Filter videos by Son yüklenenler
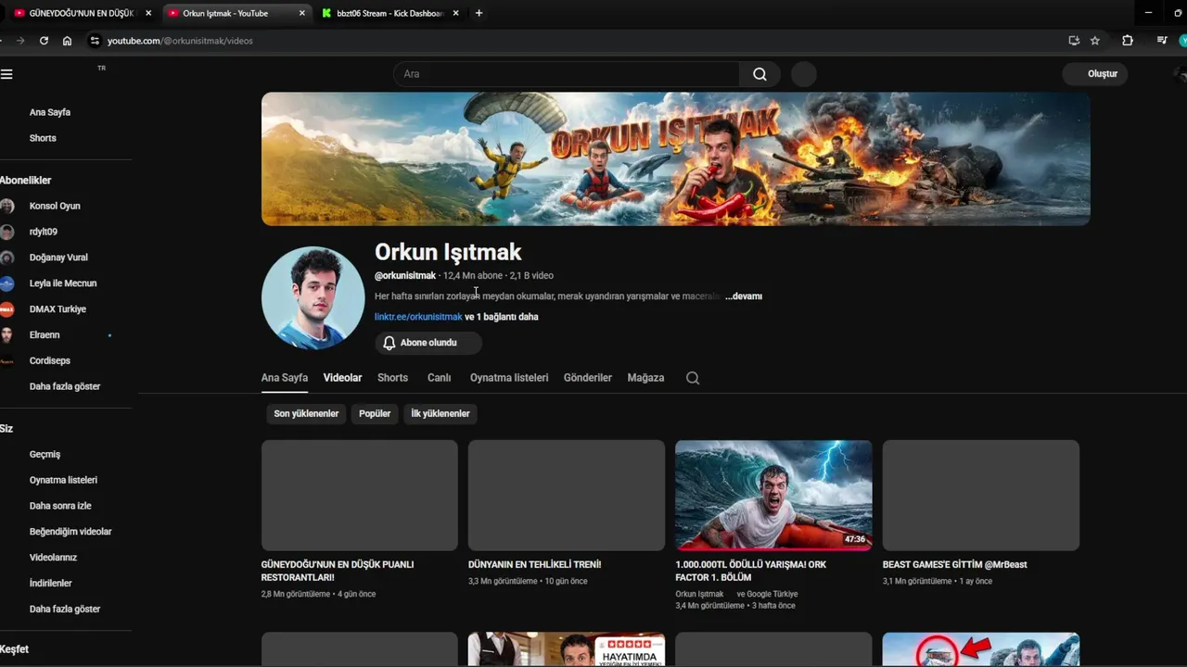Image resolution: width=1187 pixels, height=667 pixels. 306,413
